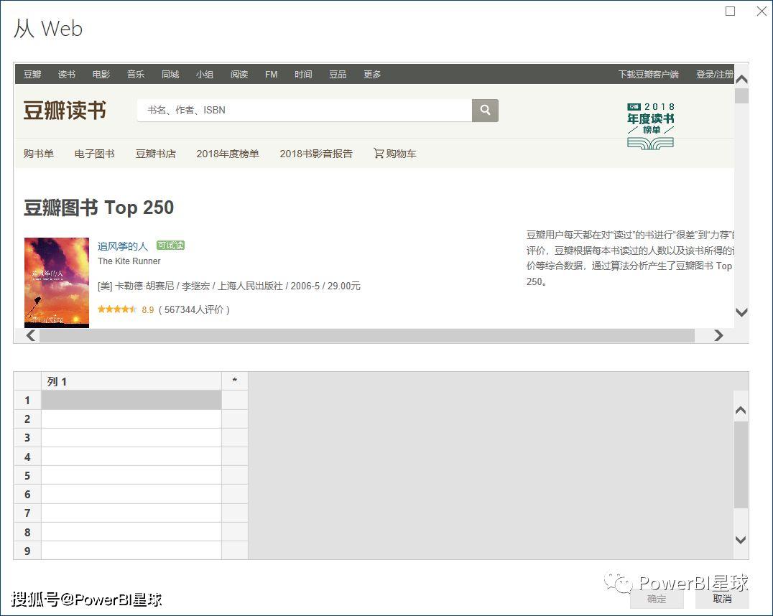This screenshot has height=616, width=773.
Task: Open the 追风筝的人 title link
Action: point(122,246)
